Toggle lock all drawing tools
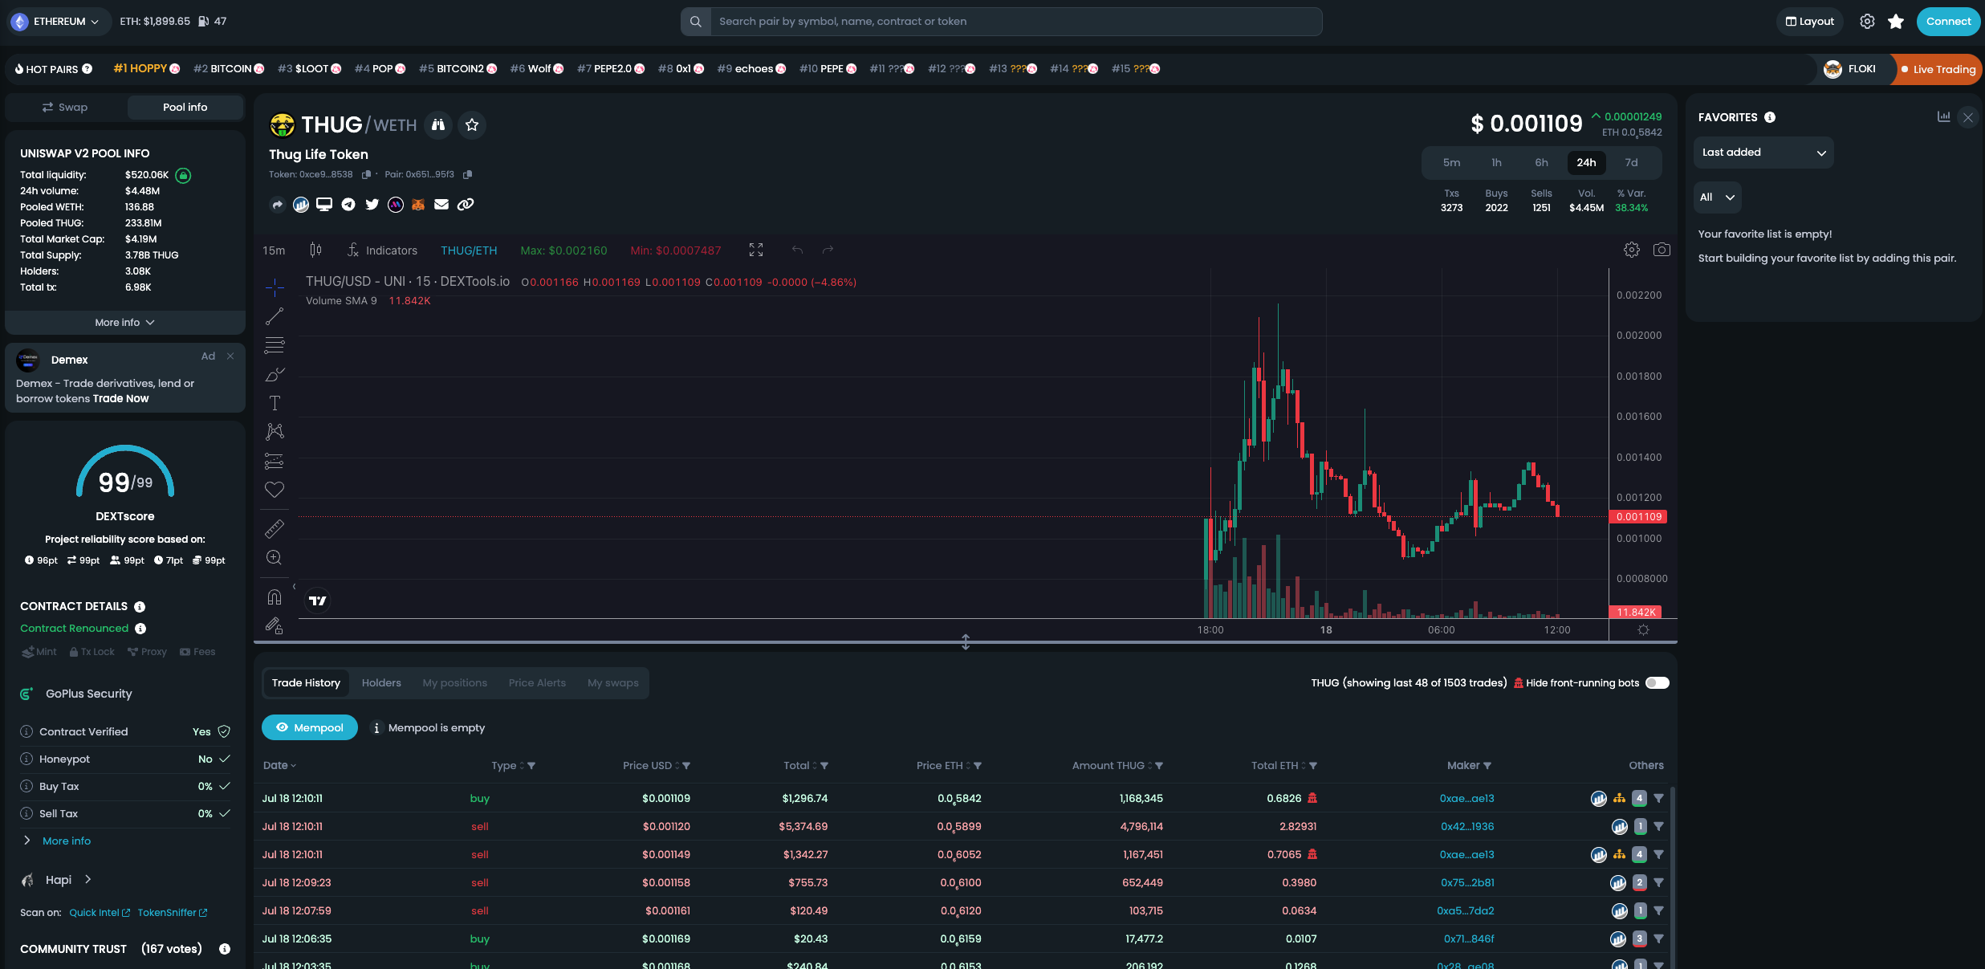The width and height of the screenshot is (1985, 969). pos(275,625)
